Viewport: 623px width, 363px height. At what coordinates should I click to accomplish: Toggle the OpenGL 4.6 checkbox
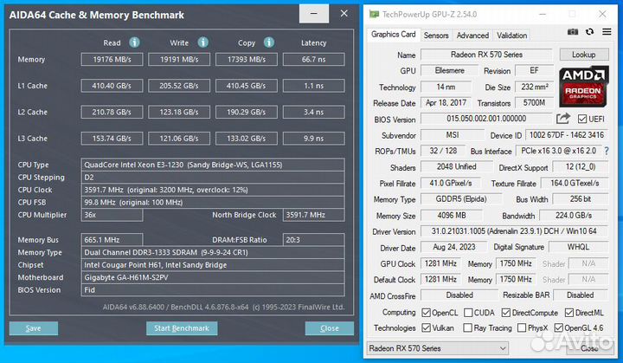coord(559,327)
